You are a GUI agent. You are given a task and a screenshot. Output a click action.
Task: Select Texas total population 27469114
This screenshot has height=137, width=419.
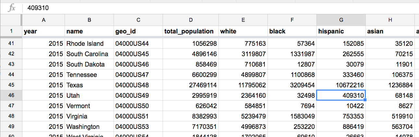(191, 85)
